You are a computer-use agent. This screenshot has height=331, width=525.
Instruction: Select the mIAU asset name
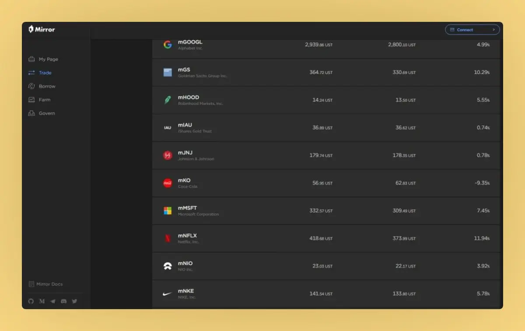point(185,125)
